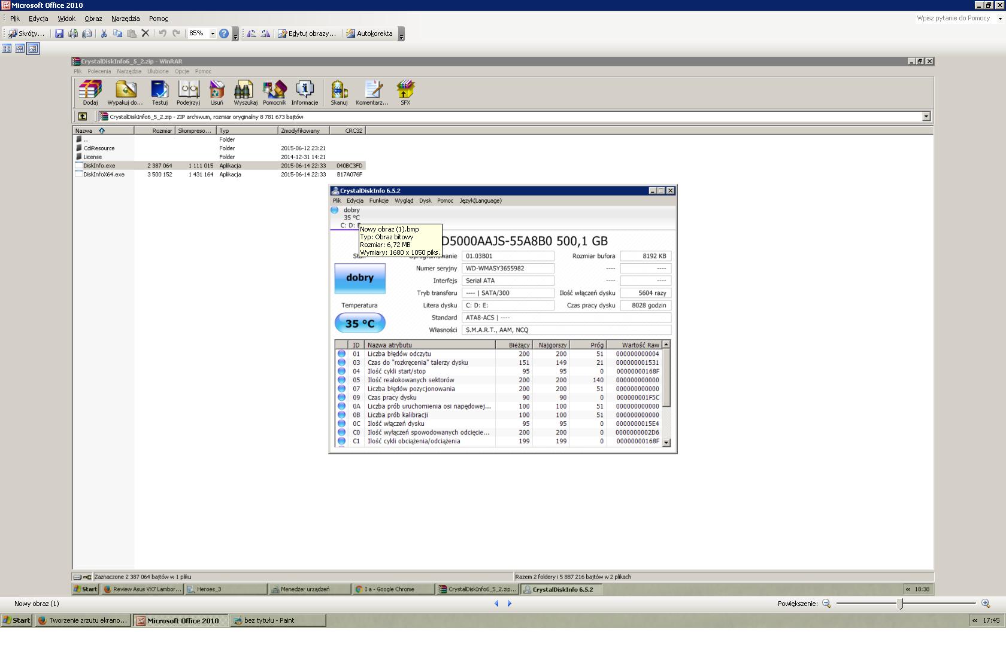Click the WinRAR 'Wypakuj do…' icon
1006x664 pixels.
(125, 93)
